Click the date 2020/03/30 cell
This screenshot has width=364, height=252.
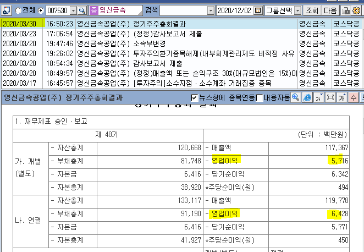pos(22,24)
